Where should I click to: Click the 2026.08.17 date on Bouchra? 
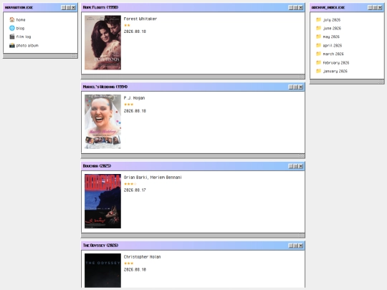coord(135,190)
